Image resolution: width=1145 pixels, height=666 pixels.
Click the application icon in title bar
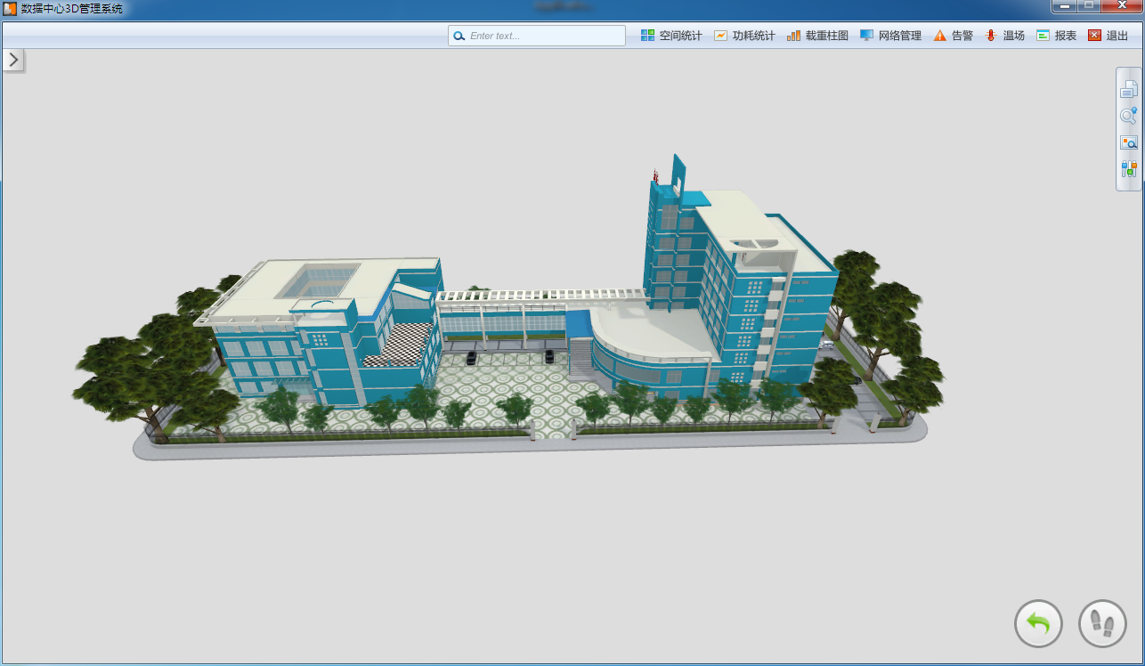point(11,9)
